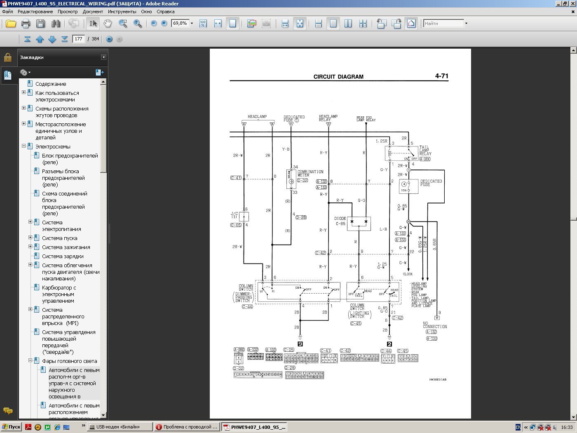Toggle Single Page layout view
This screenshot has width=577, height=433.
333,24
